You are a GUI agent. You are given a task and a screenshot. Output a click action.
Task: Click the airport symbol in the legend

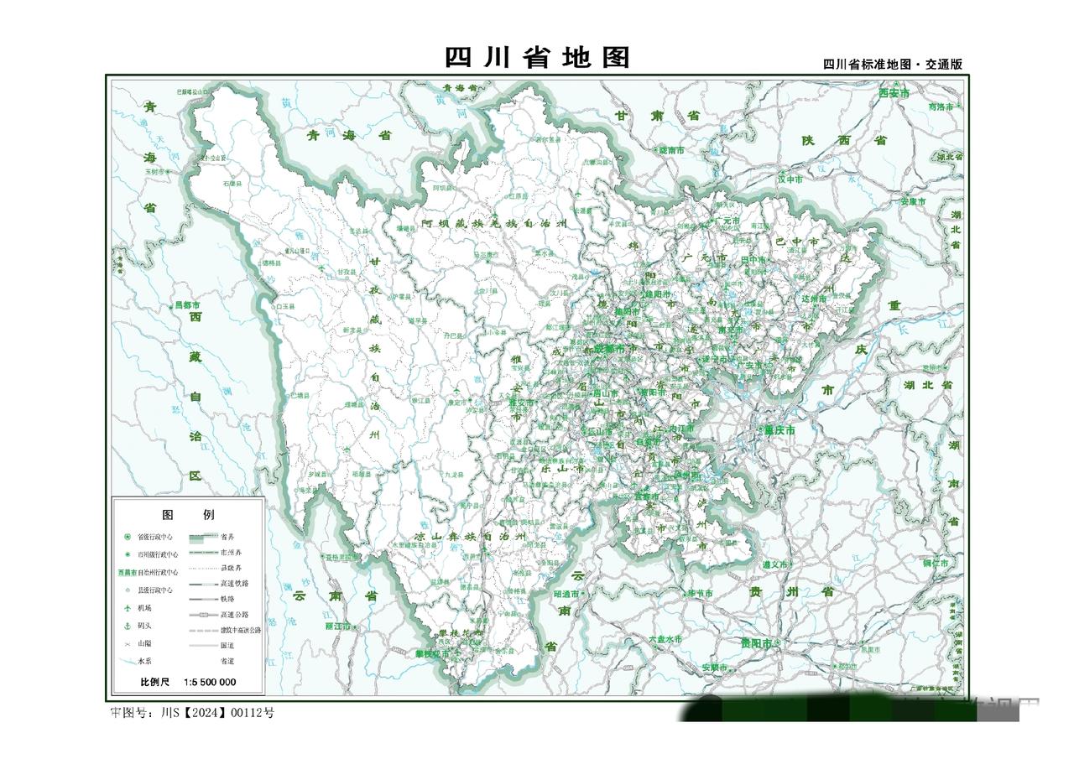click(x=128, y=607)
